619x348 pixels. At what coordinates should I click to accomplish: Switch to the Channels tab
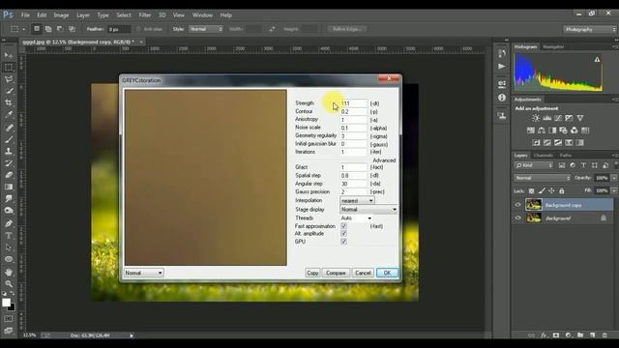click(x=544, y=156)
